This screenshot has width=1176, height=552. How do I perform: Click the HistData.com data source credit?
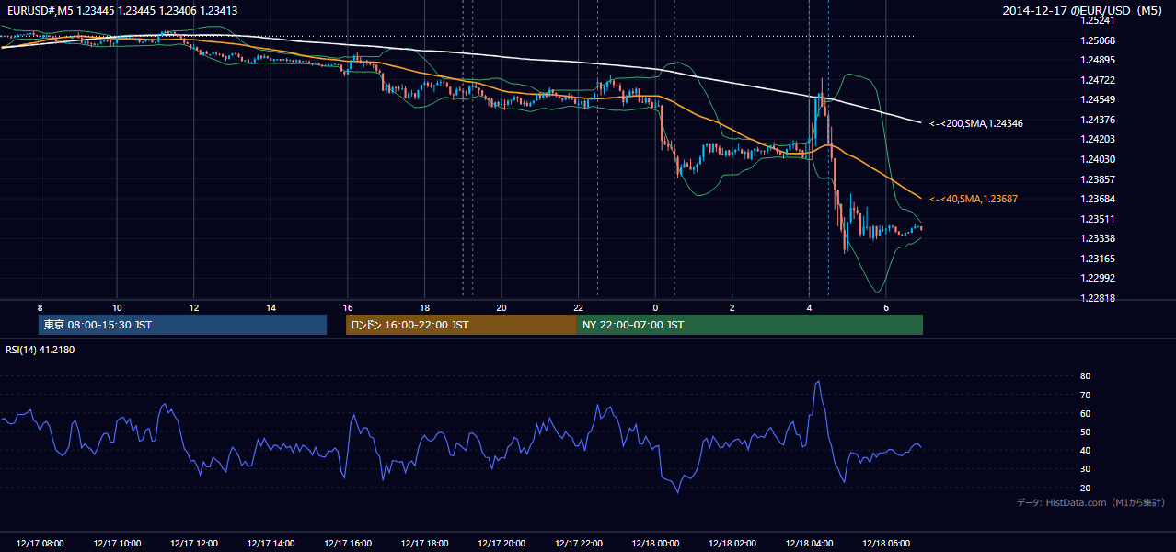tap(1091, 502)
